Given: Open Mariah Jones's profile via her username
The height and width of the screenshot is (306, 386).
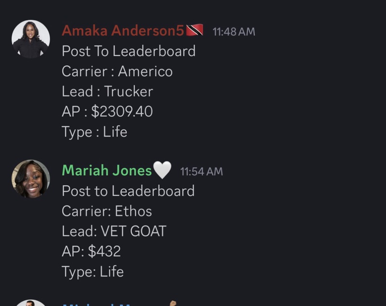Looking at the screenshot, I should (x=109, y=170).
